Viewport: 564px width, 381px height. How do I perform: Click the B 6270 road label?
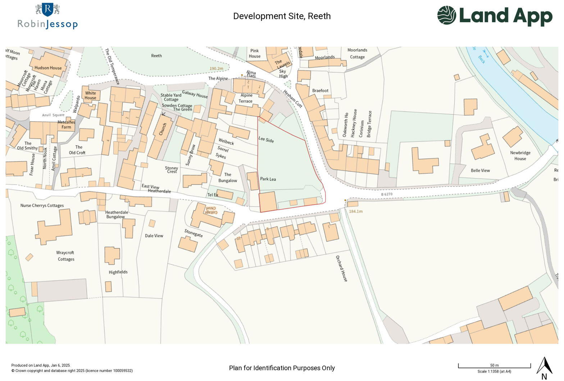(x=387, y=194)
